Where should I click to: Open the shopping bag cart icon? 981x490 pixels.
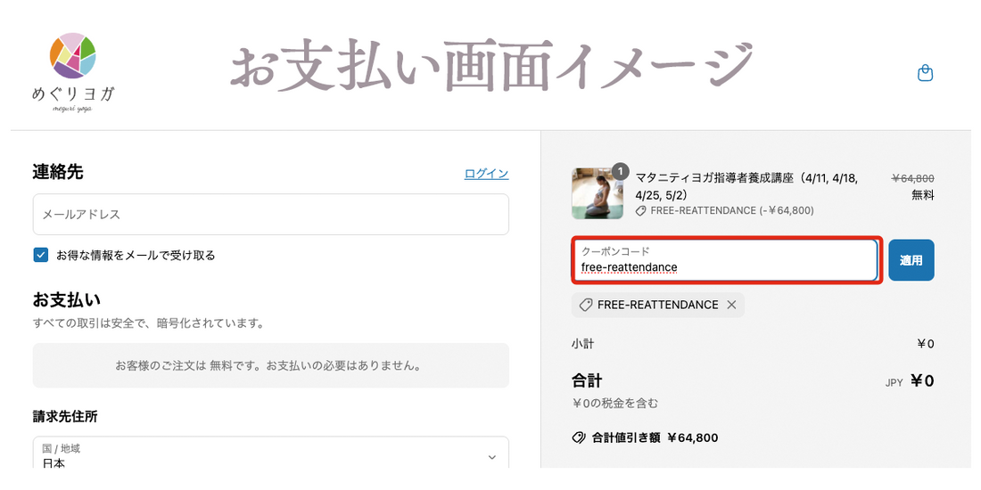click(x=925, y=73)
